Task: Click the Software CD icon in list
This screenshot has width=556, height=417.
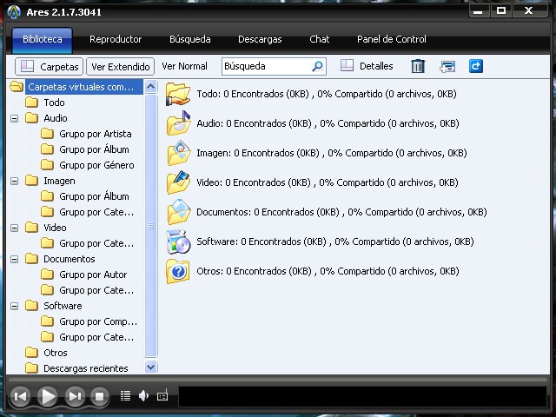Action: (178, 242)
